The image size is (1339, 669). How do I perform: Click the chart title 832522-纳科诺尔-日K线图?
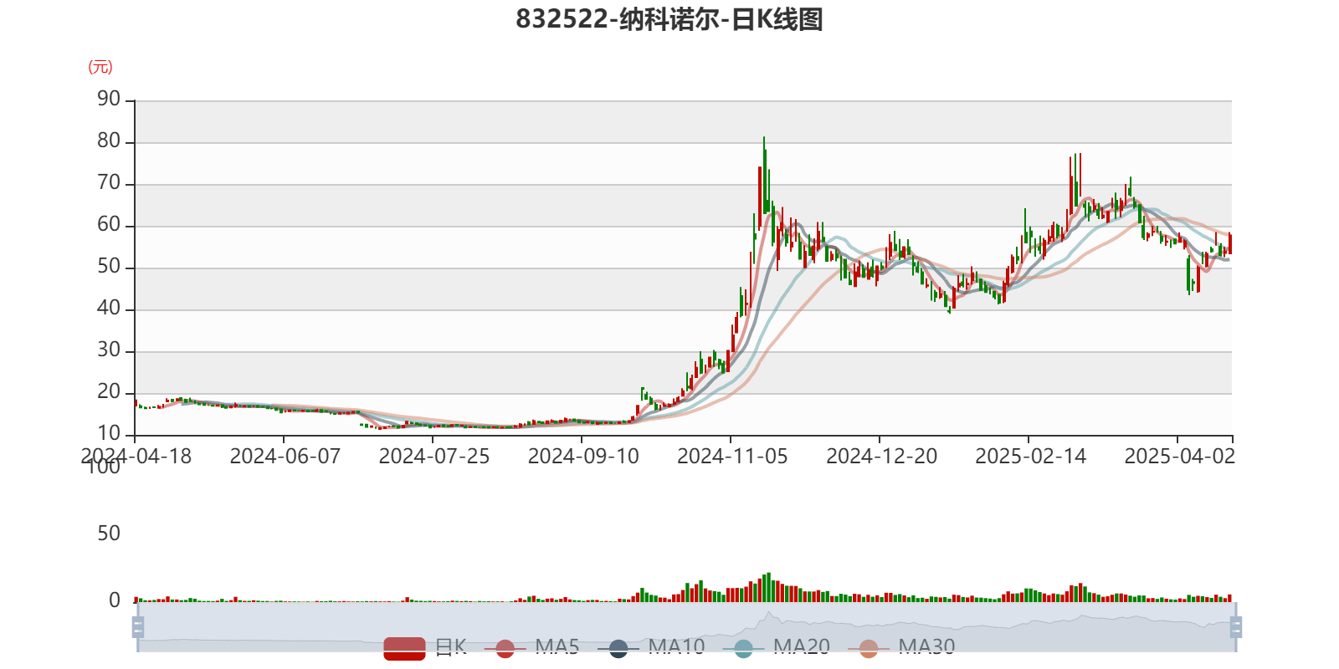coord(669,19)
